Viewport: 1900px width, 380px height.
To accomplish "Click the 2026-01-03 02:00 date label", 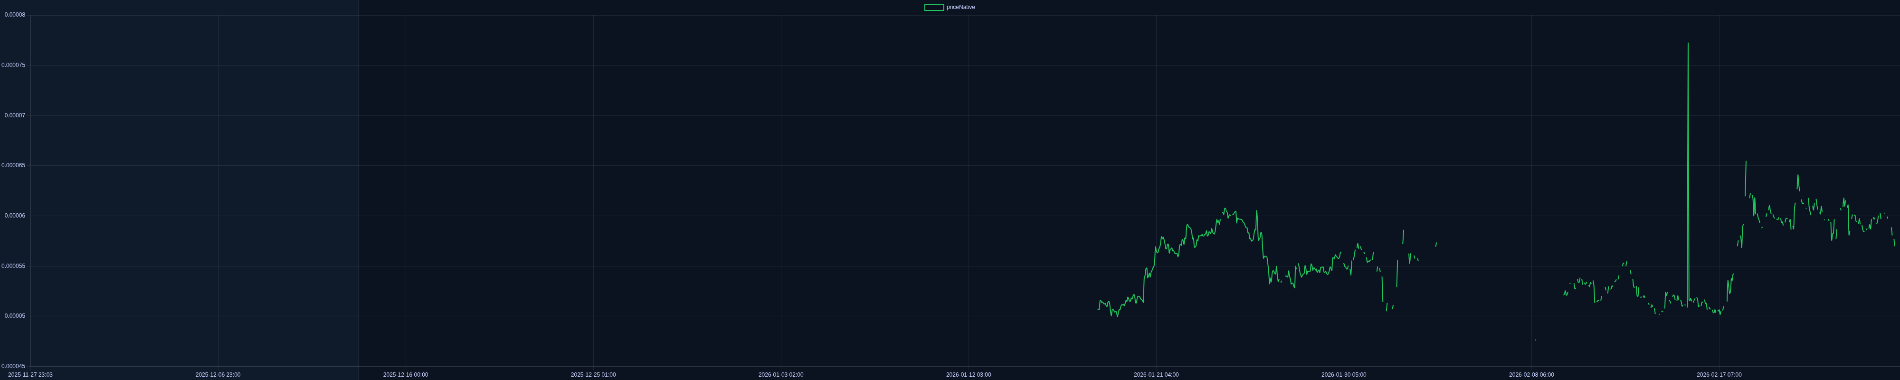I will pyautogui.click(x=780, y=375).
